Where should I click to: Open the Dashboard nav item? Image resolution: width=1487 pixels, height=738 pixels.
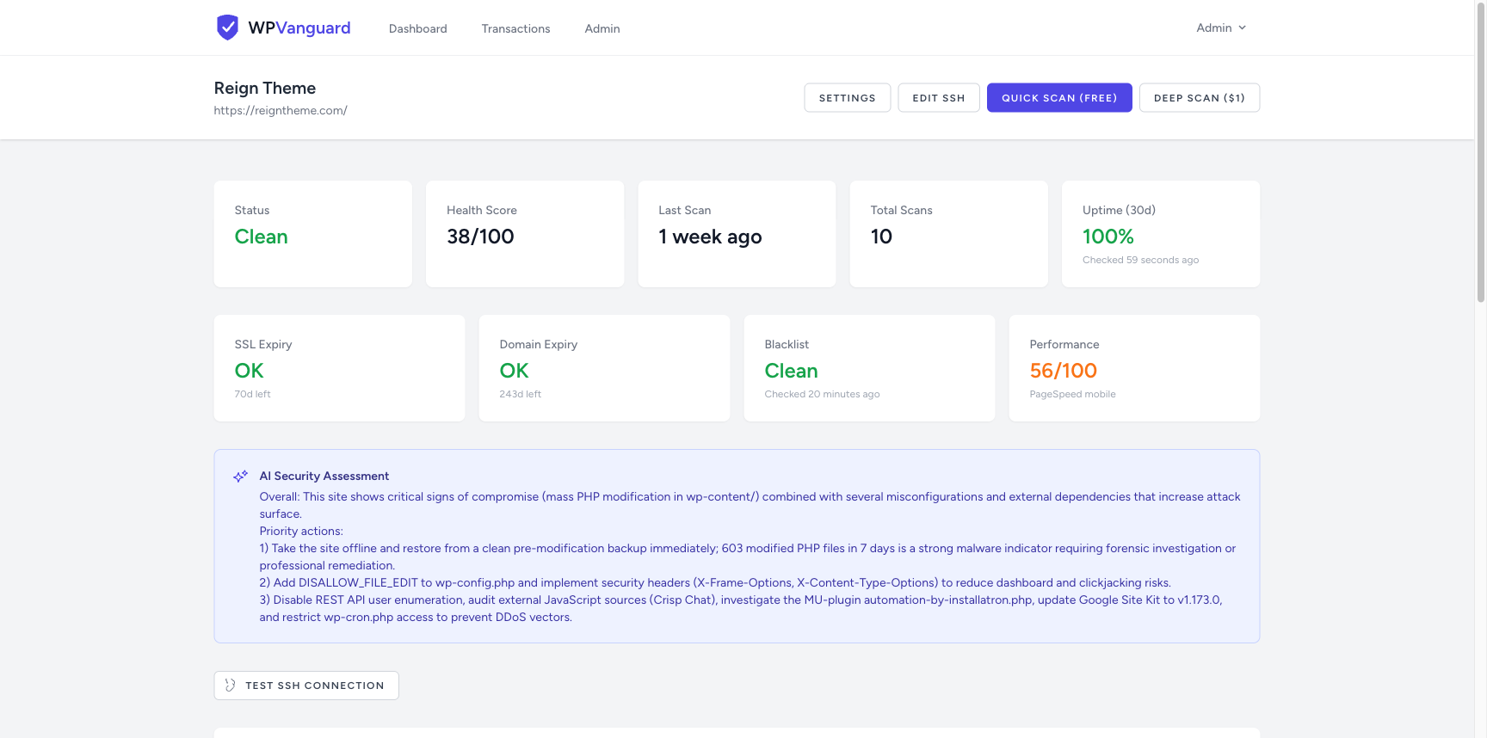point(417,28)
